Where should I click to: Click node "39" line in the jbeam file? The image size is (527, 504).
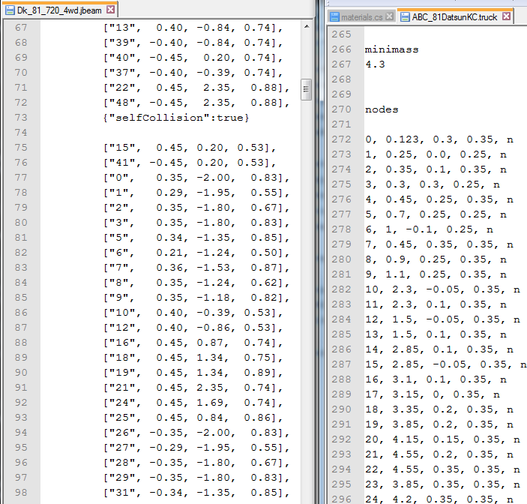193,43
